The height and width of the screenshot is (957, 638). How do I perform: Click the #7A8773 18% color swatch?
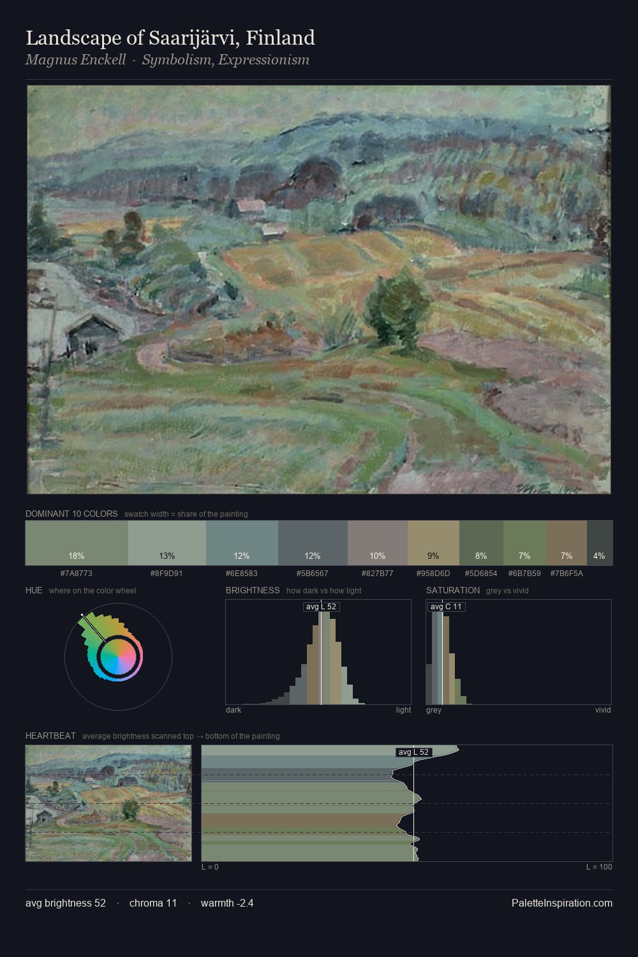pyautogui.click(x=77, y=543)
